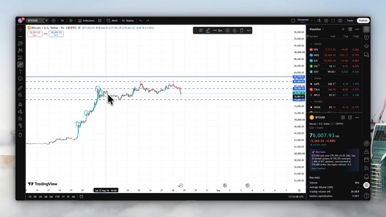Screen dimensions: 386x217
Task: Open drawing settings in floating toolbar
Action: pos(227,30)
